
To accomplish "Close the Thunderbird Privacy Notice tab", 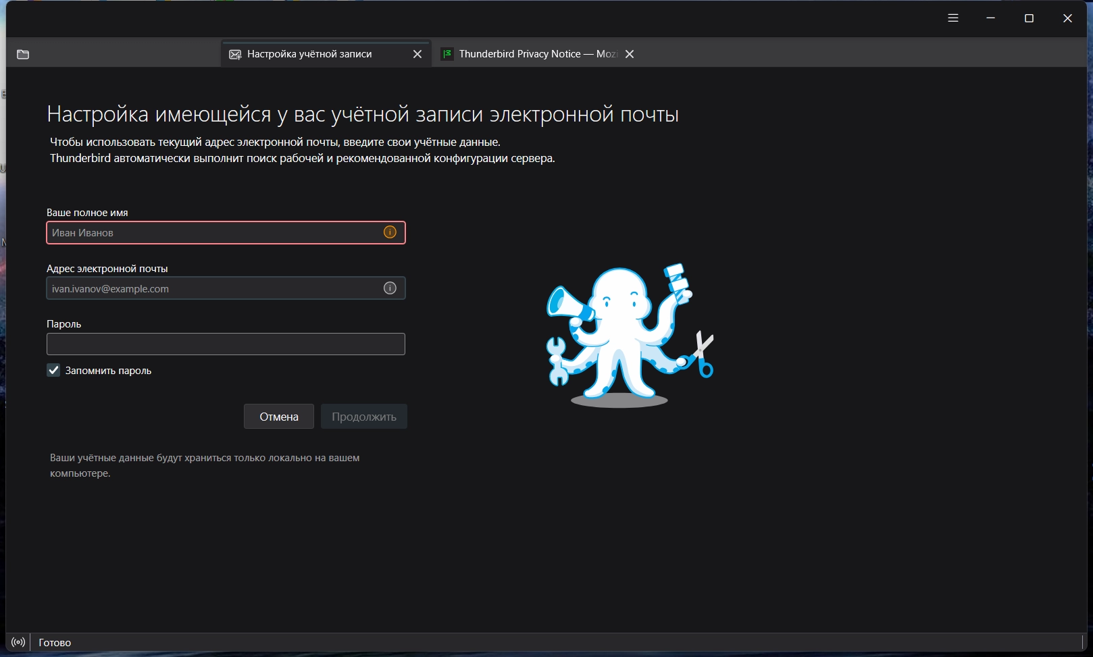I will [x=630, y=54].
